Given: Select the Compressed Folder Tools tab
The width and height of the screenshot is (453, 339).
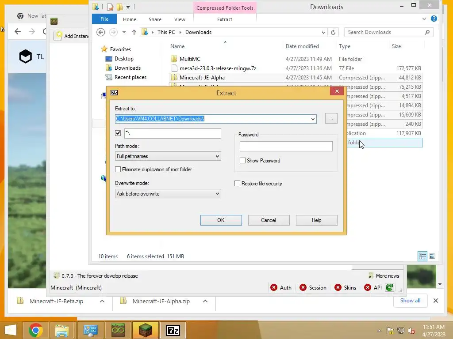Looking at the screenshot, I should (x=225, y=8).
